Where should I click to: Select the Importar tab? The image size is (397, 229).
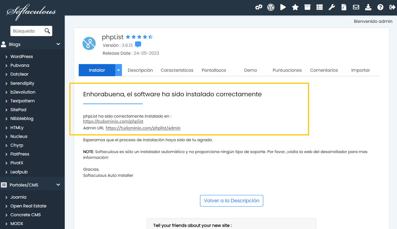click(x=361, y=70)
